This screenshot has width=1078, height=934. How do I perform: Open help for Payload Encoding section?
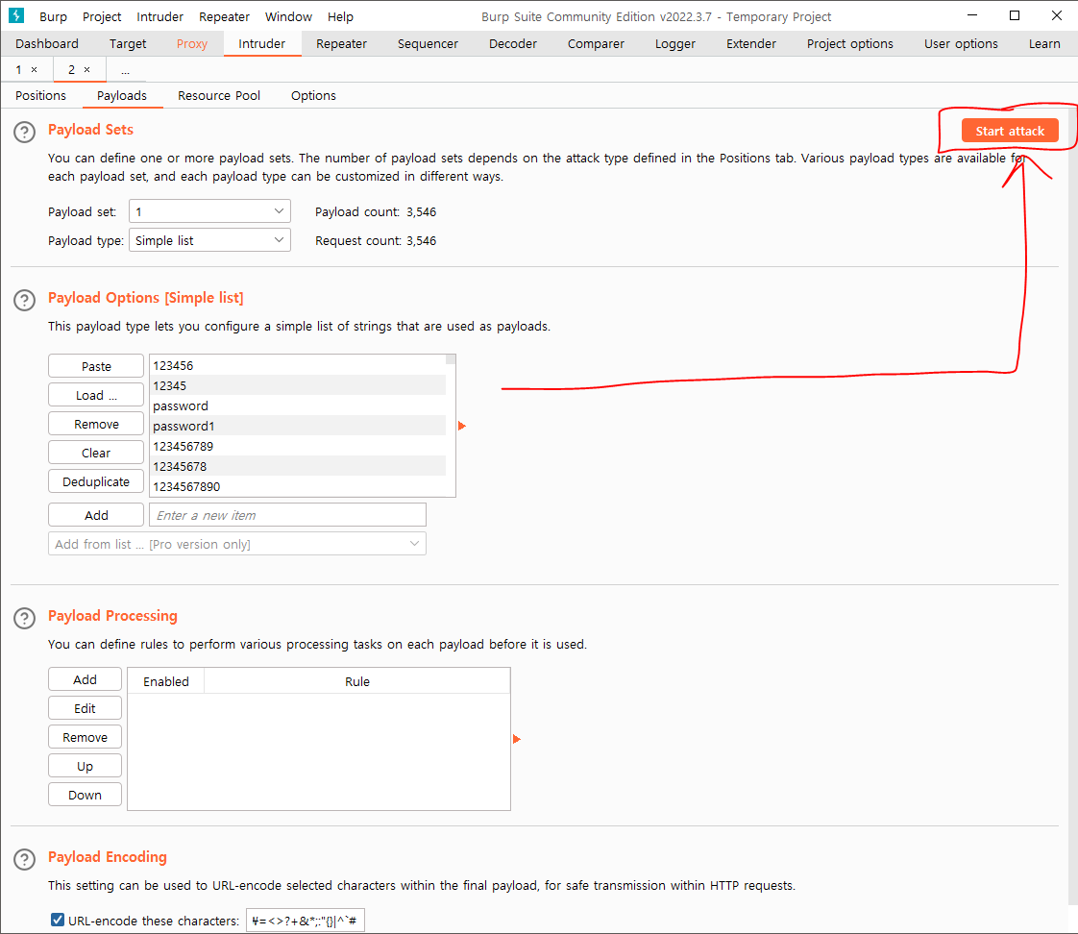pyautogui.click(x=25, y=860)
